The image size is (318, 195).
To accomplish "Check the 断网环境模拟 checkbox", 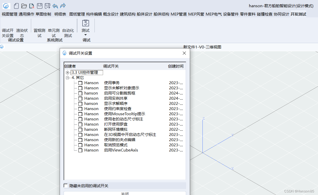I will 80,130.
